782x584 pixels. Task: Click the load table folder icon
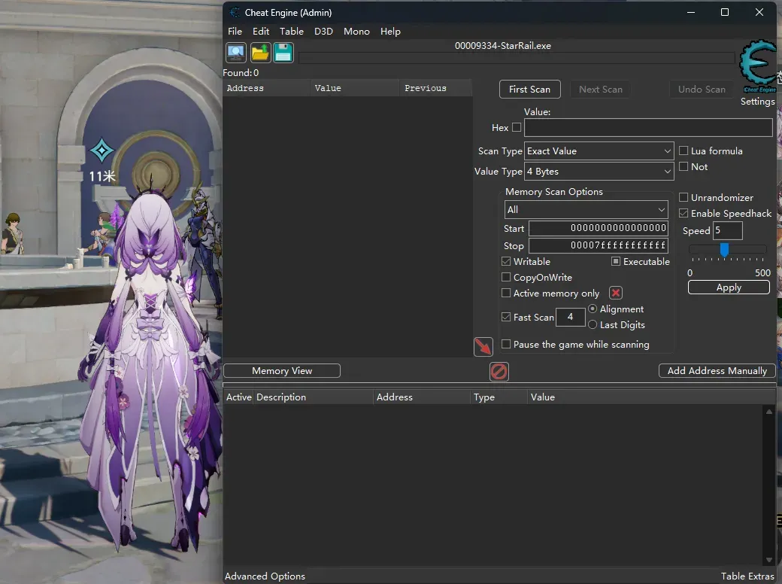pos(260,53)
